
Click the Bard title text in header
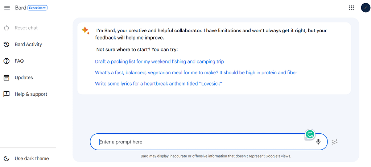(21, 8)
